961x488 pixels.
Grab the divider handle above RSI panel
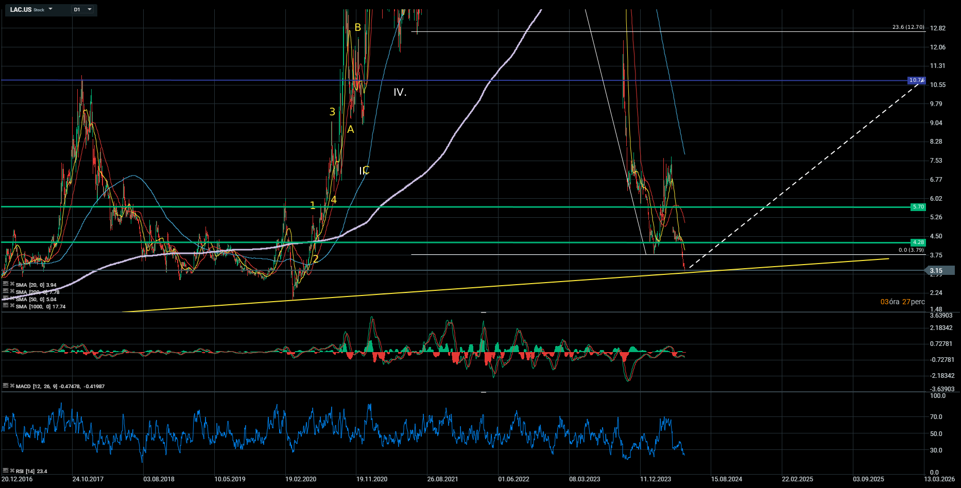click(483, 392)
